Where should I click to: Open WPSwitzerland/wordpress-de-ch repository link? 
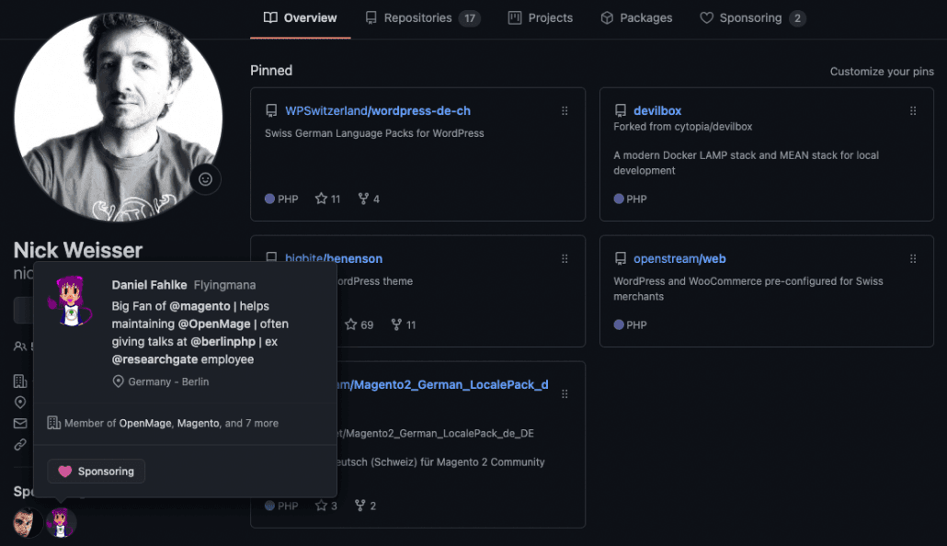(x=377, y=111)
